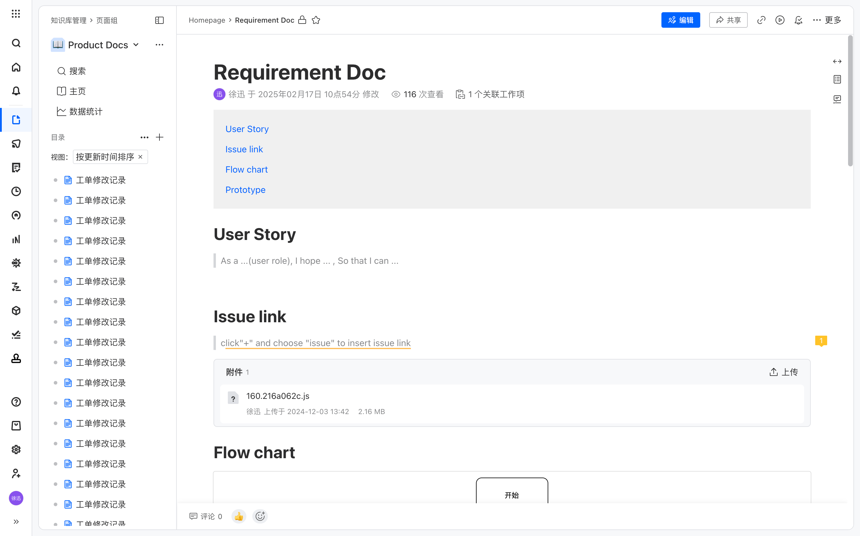Image resolution: width=860 pixels, height=536 pixels.
Task: Start presentation play icon
Action: [780, 20]
